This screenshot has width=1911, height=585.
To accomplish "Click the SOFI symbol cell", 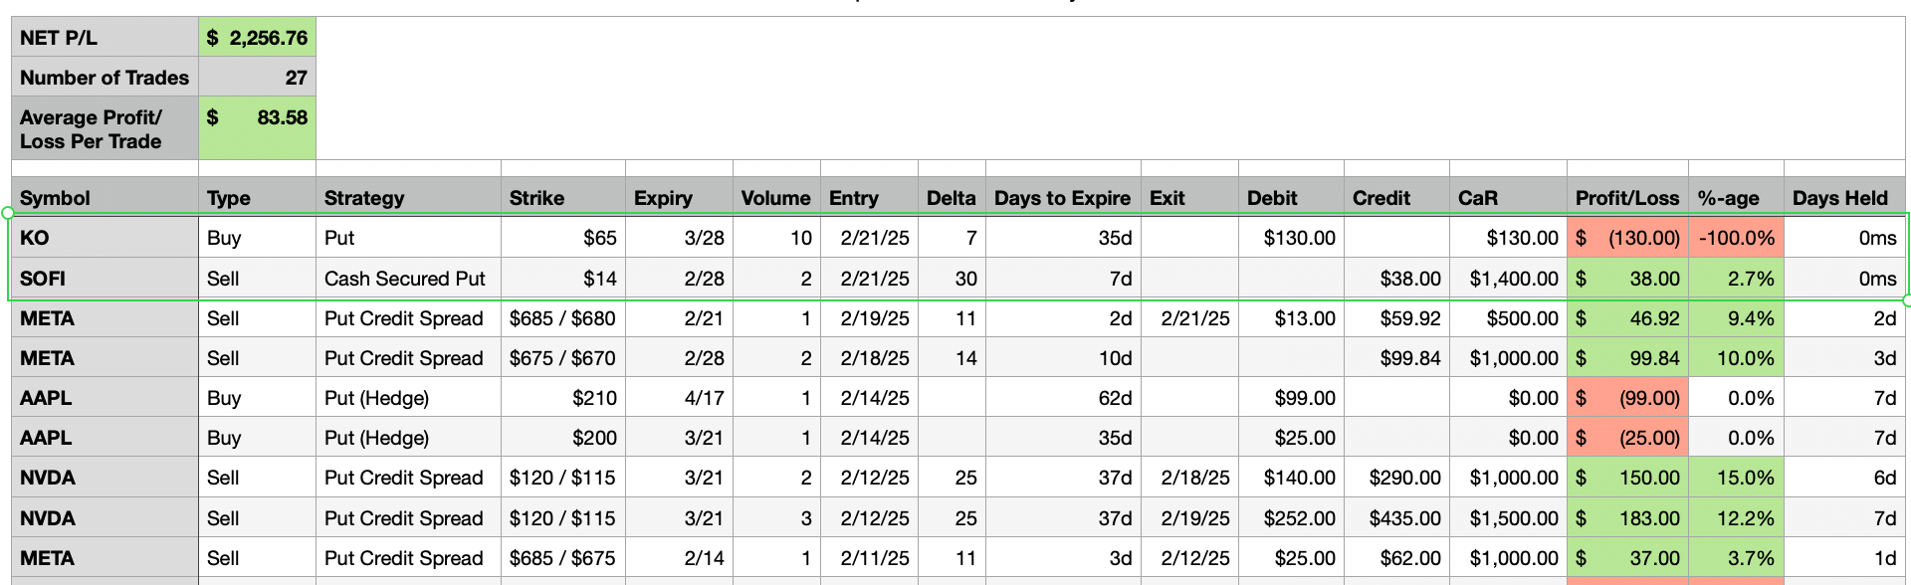I will pos(105,279).
